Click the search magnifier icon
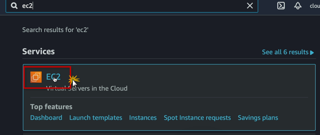This screenshot has width=320, height=135. (14, 6)
